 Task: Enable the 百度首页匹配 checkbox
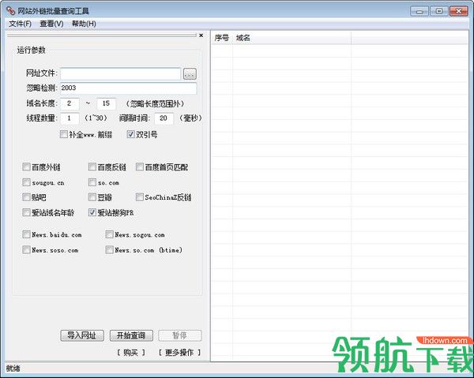pos(139,167)
